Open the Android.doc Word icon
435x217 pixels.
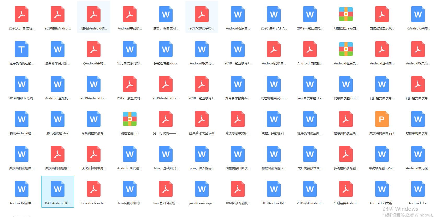click(418, 189)
